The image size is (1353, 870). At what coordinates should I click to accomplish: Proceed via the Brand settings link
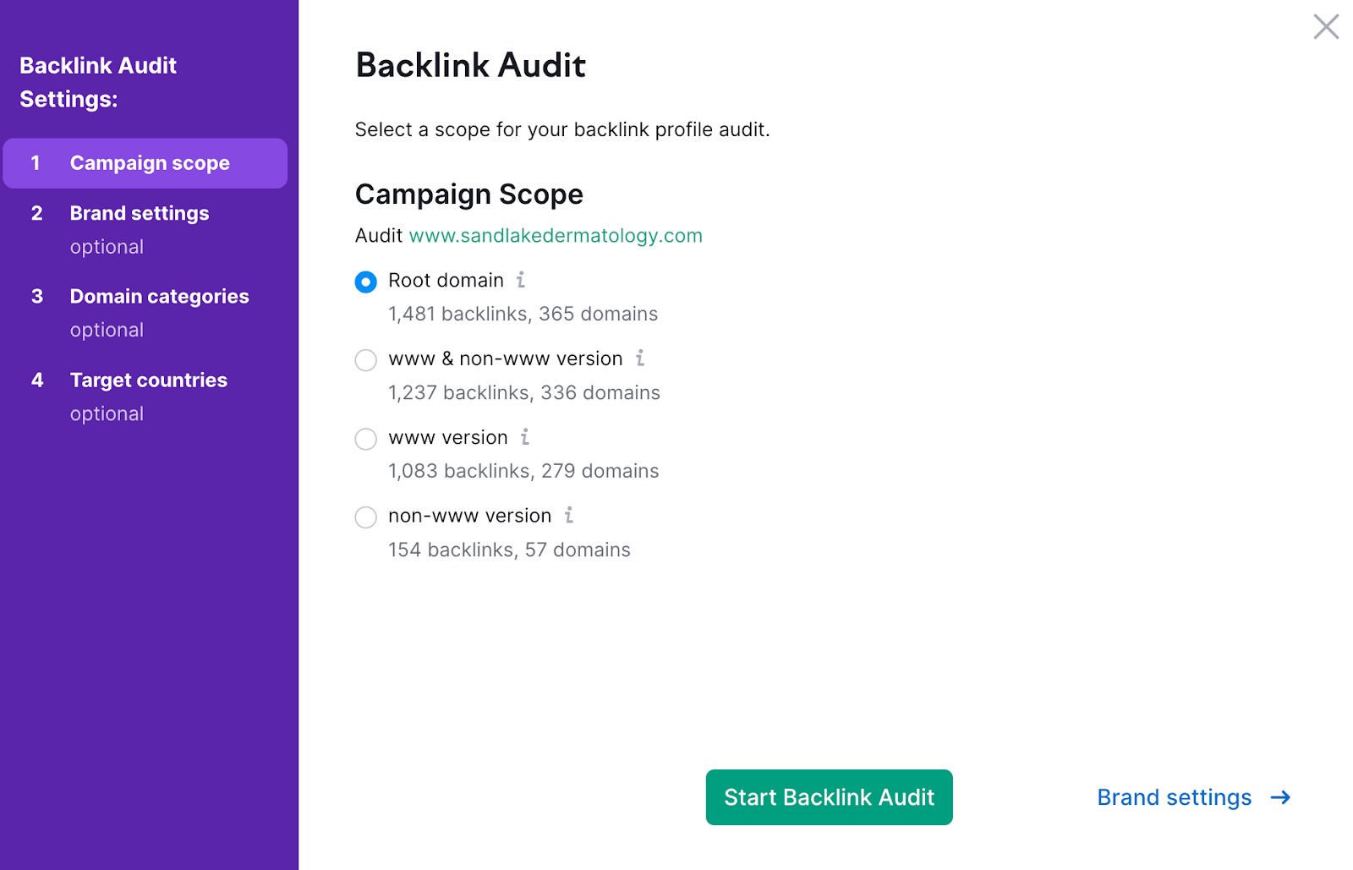[1174, 797]
